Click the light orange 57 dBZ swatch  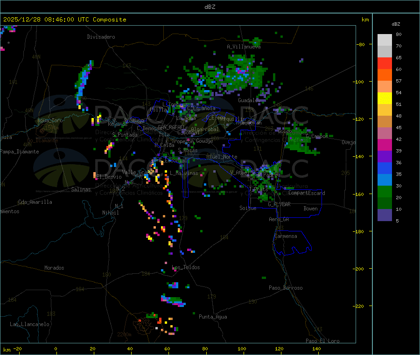pos(385,86)
